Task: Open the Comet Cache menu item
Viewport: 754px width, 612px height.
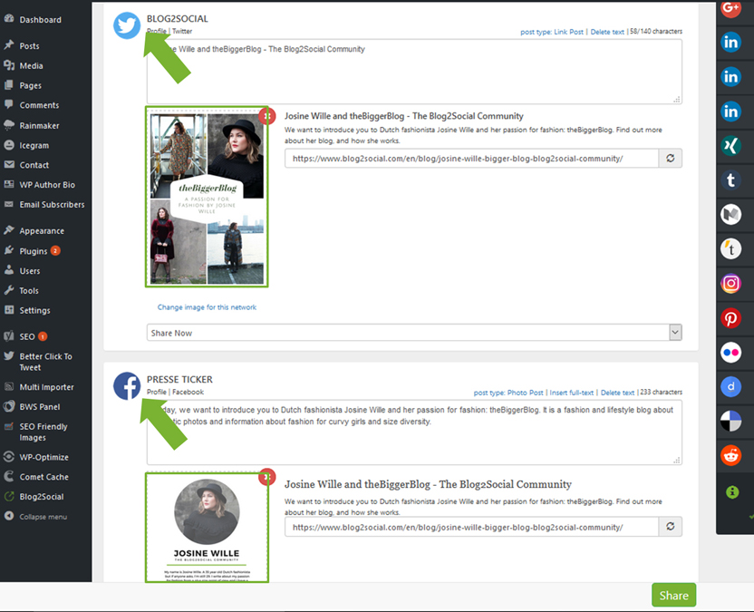Action: pos(45,476)
